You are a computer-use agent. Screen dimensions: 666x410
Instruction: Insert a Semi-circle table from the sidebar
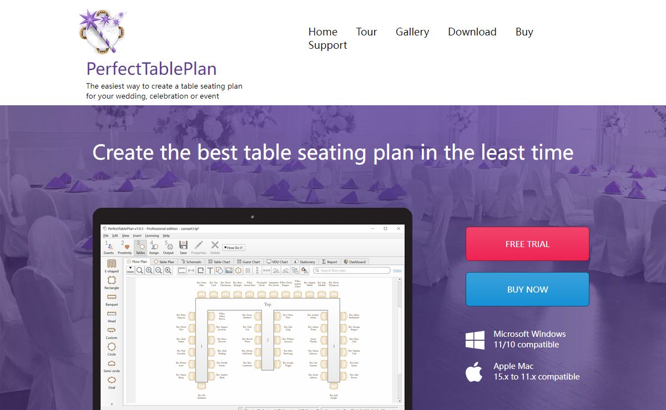tap(112, 366)
